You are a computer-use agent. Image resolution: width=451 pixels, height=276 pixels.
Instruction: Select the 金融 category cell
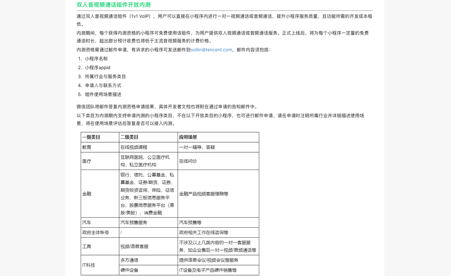tap(100, 194)
